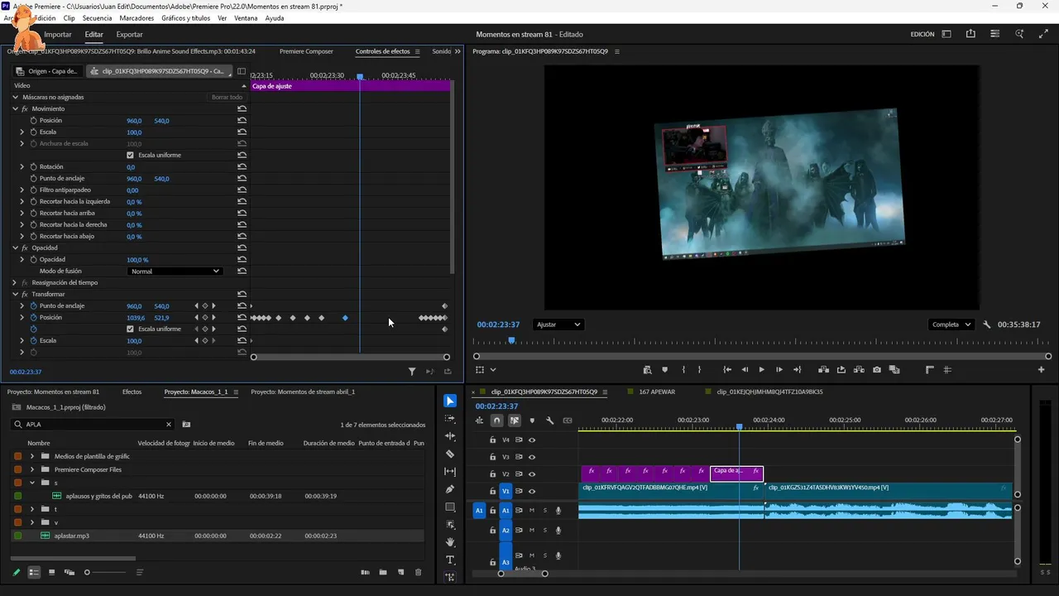Toggle Linked Selection in timeline
Viewport: 1059px width, 596px height.
[x=514, y=421]
